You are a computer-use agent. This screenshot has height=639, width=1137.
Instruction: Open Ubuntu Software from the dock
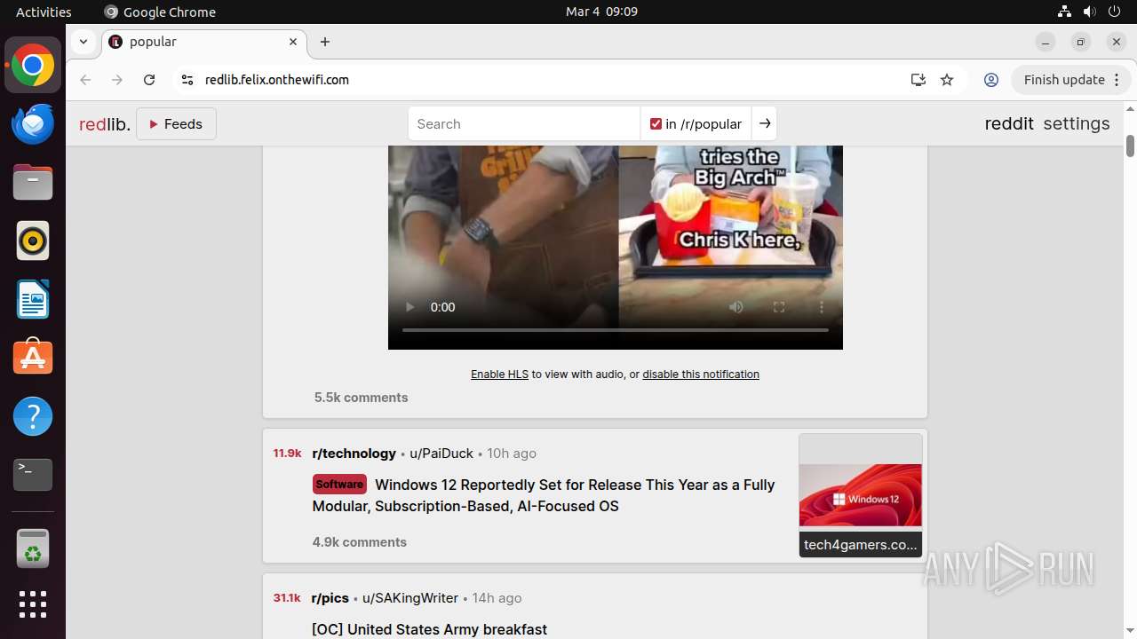pos(33,359)
